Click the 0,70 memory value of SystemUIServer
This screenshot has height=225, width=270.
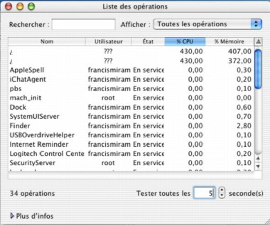[x=244, y=116]
